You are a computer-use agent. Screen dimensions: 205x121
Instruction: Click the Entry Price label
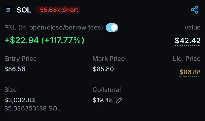20,59
